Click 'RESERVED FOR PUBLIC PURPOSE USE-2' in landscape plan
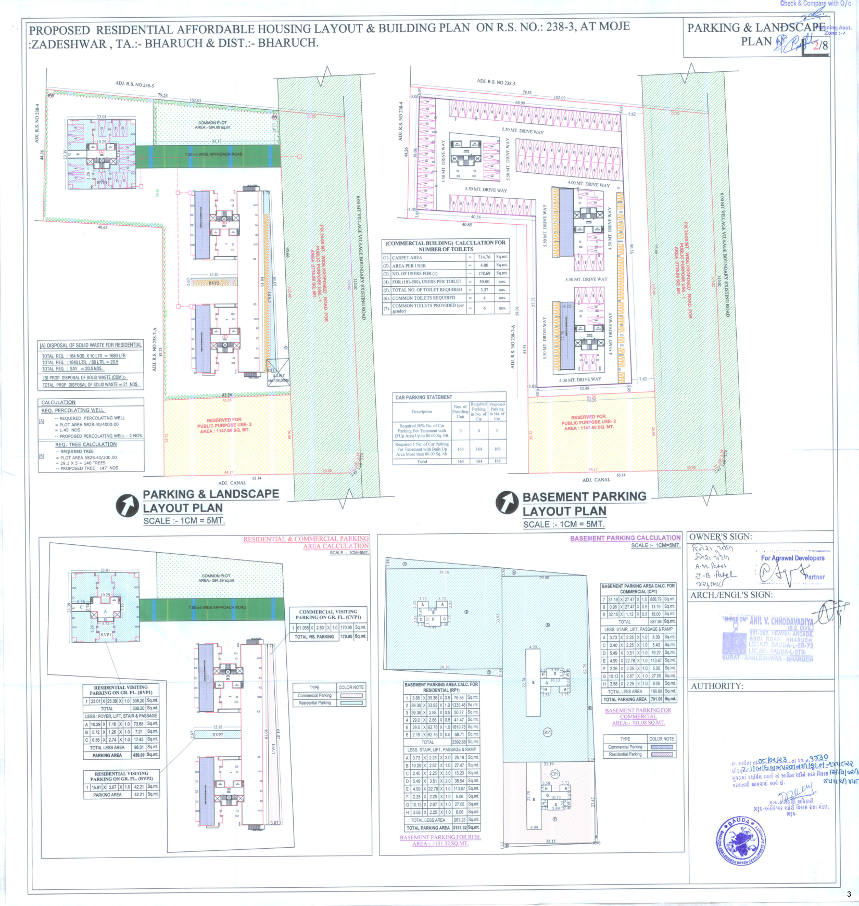 (224, 425)
